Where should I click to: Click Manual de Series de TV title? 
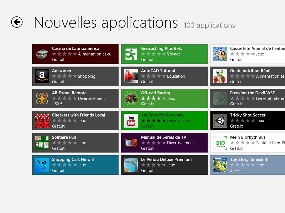point(164,137)
